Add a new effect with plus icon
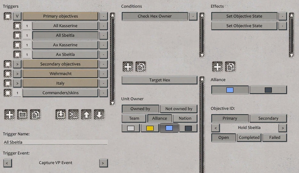This screenshot has width=299, height=173. 217,67
